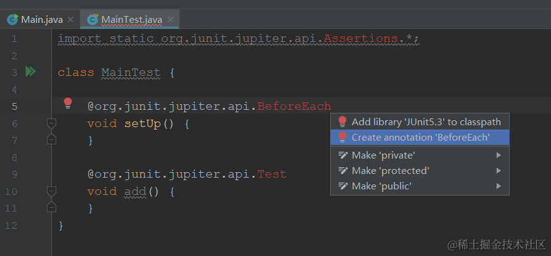
Task: Collapse add method via fold marker on line 10
Action: (52, 191)
